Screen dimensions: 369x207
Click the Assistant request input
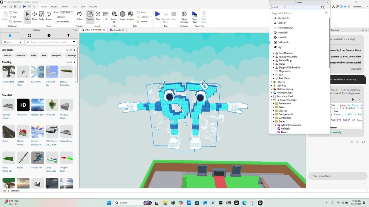coord(337,176)
